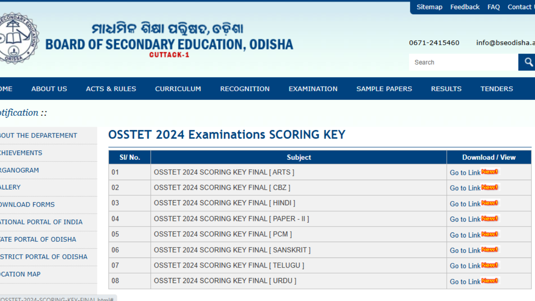Click the New badge in URDU row
Screen dimensions: 535x301
(489, 281)
